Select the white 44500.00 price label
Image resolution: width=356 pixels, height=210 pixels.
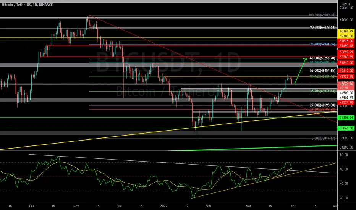tap(346, 93)
